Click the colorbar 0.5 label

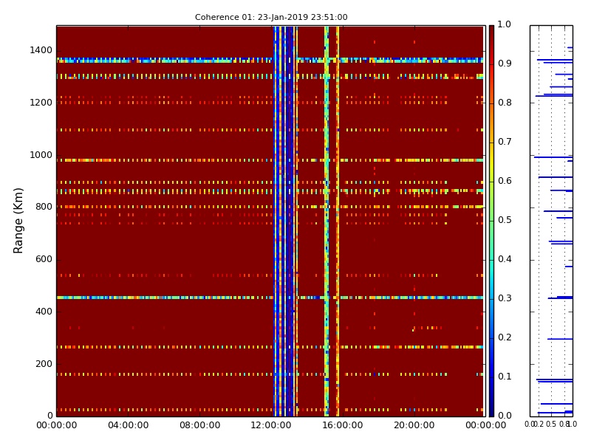(x=505, y=220)
